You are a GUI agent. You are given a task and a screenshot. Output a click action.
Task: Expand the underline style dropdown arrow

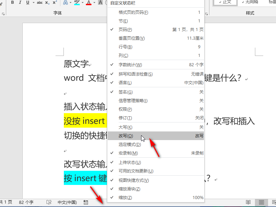pos(33,2)
